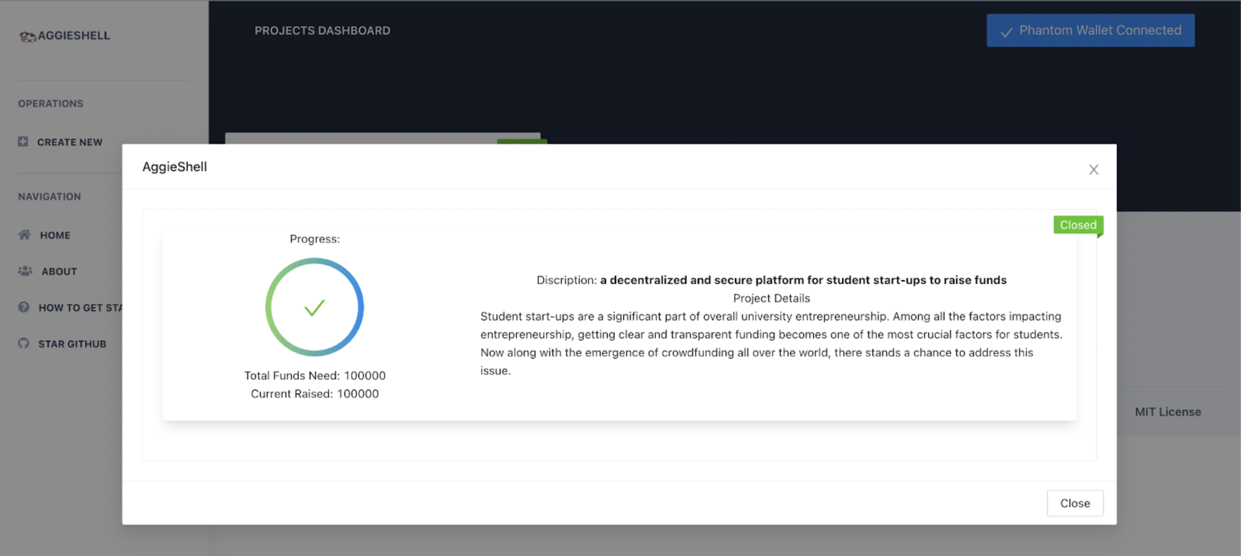Click the 'Project Details' heading
Screen dimensions: 1241x556
(x=771, y=298)
